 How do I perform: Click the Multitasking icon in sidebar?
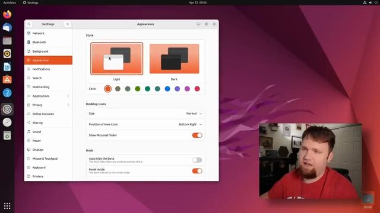point(28,87)
